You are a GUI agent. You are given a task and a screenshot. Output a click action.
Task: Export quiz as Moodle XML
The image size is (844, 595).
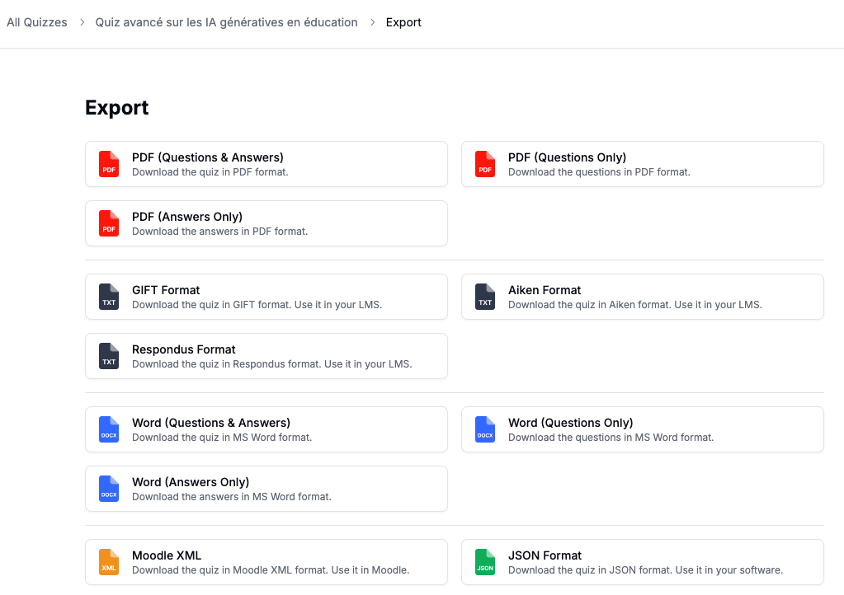point(266,562)
